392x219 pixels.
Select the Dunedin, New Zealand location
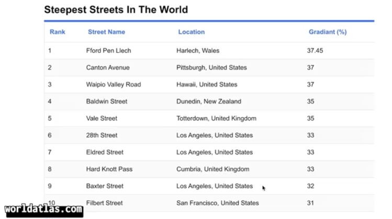(x=209, y=101)
